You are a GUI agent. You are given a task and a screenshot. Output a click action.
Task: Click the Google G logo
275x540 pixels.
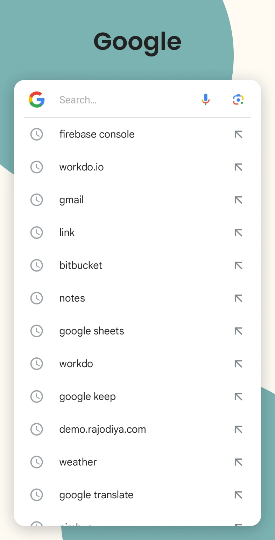[37, 100]
